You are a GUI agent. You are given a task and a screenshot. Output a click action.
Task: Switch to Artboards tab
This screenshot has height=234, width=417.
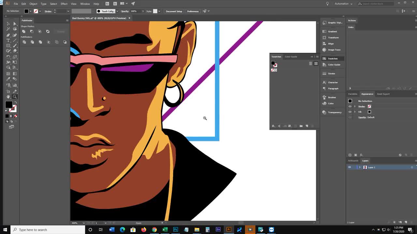353,161
